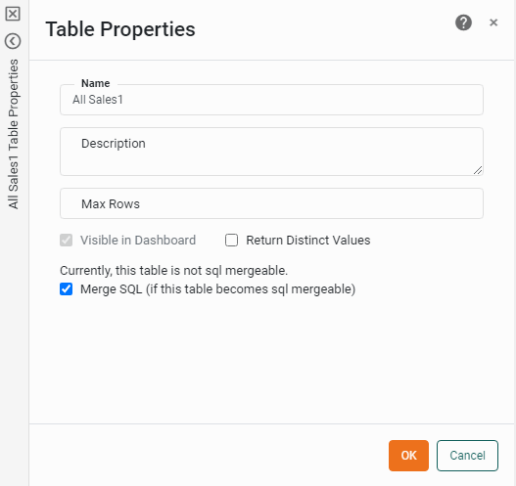Click the Cancel button
Image resolution: width=516 pixels, height=486 pixels.
[x=467, y=456]
